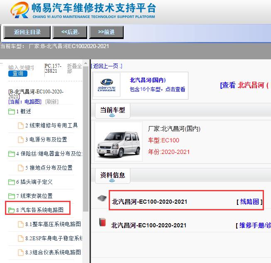Click the blue 查询 search button
Viewport: 271px width, 263px height.
18,73
